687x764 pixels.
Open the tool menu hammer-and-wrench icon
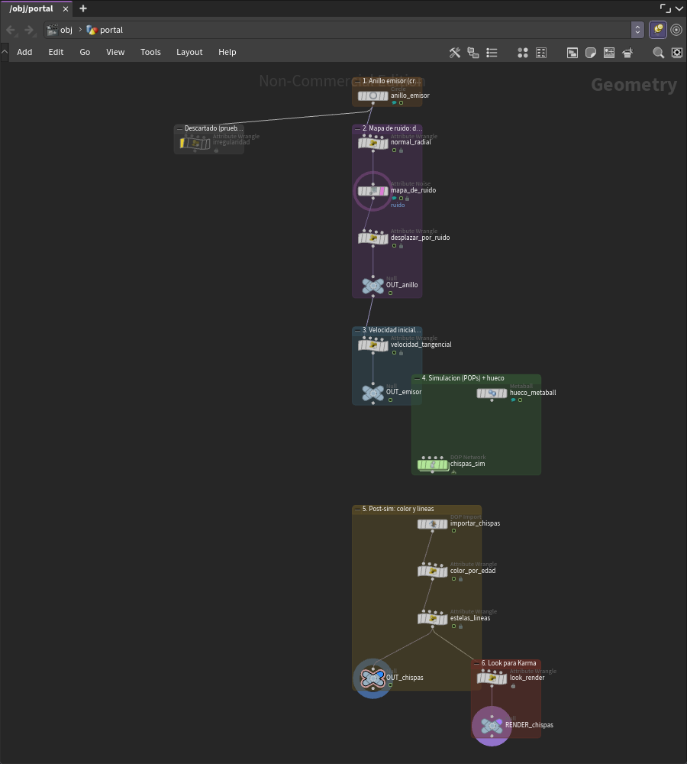point(455,53)
